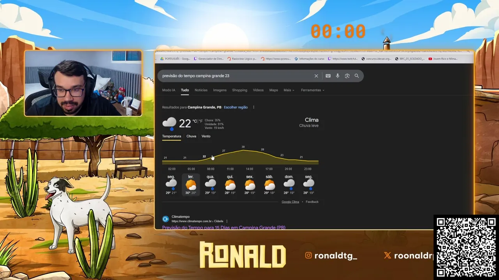The image size is (499, 280).
Task: Click the Chuva: 35% reading
Action: (x=212, y=121)
